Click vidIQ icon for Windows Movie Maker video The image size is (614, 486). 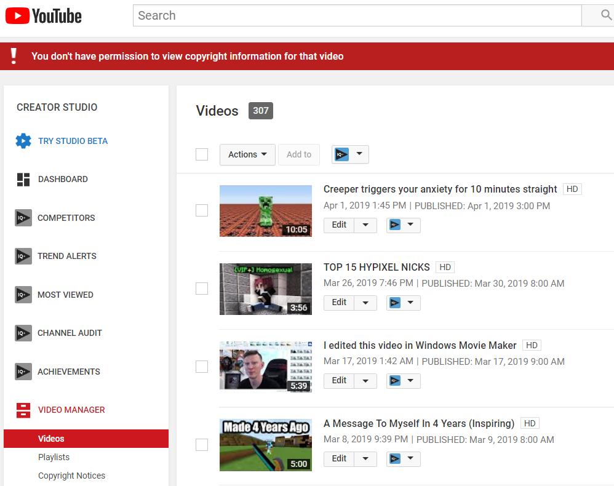pyautogui.click(x=395, y=380)
